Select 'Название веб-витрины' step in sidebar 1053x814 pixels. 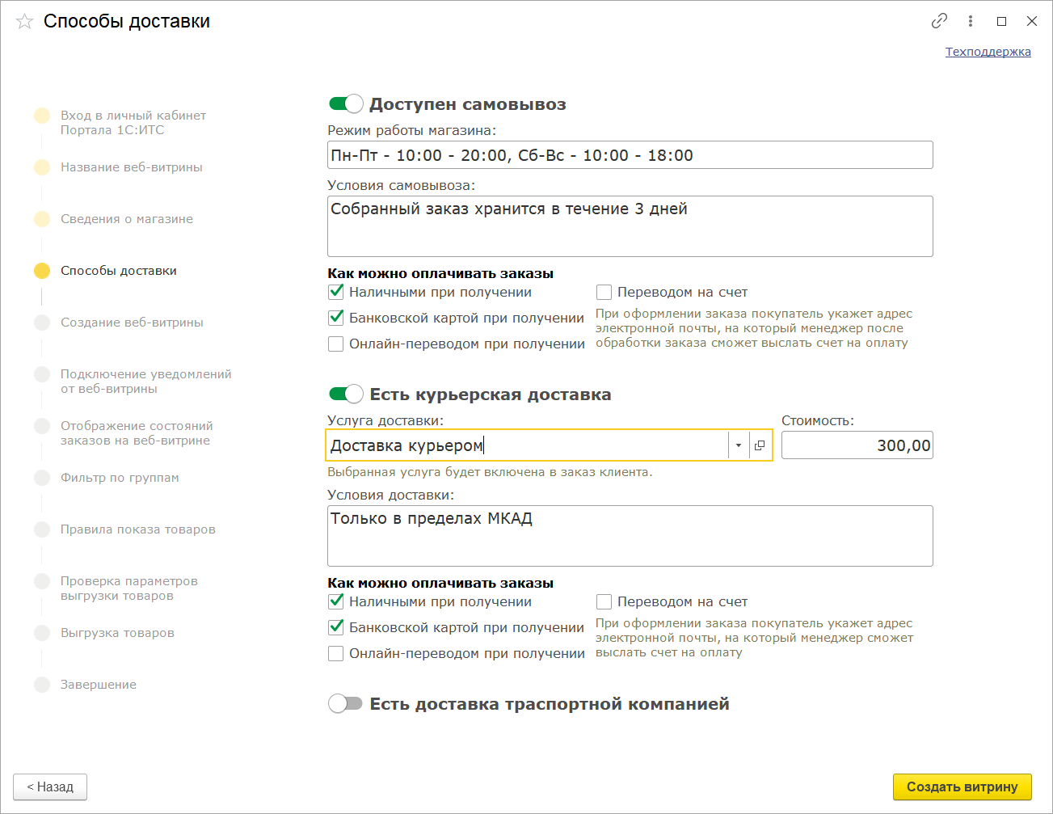point(131,167)
